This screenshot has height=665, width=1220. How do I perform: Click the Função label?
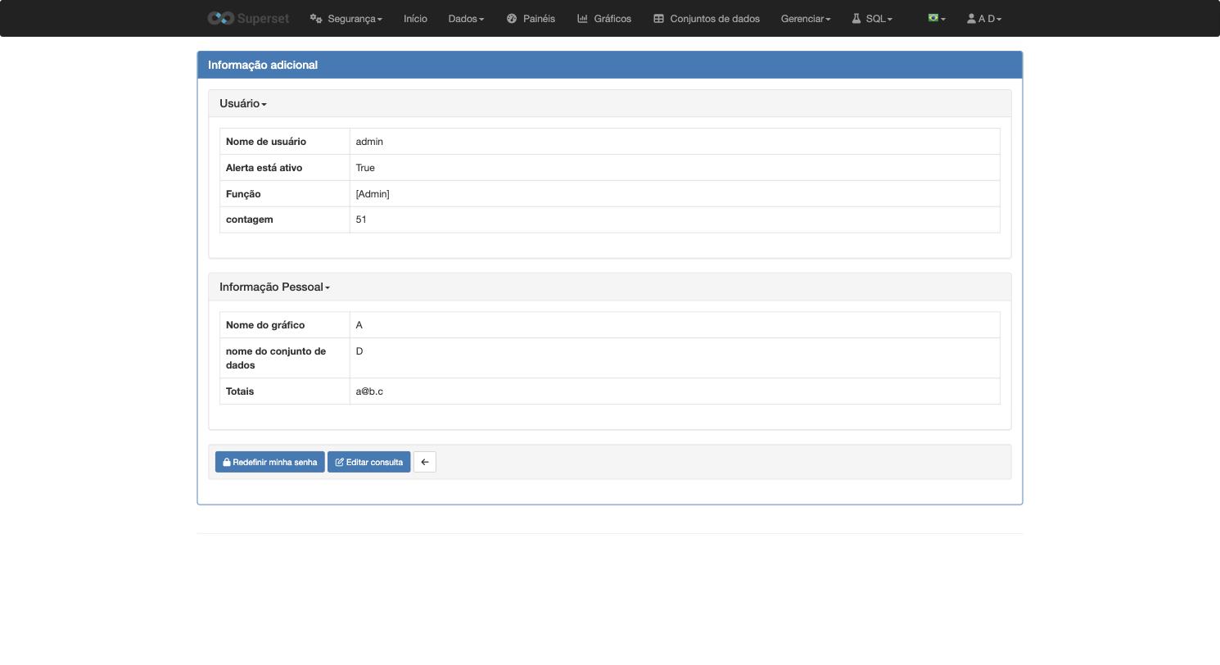[243, 194]
